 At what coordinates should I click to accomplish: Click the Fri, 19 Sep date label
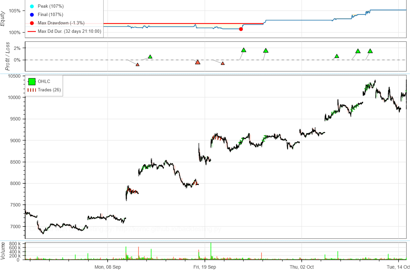pyautogui.click(x=204, y=267)
